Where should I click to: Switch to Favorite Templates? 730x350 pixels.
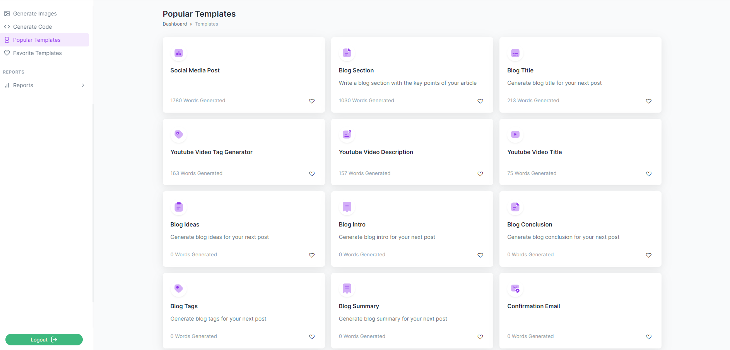[x=37, y=53]
